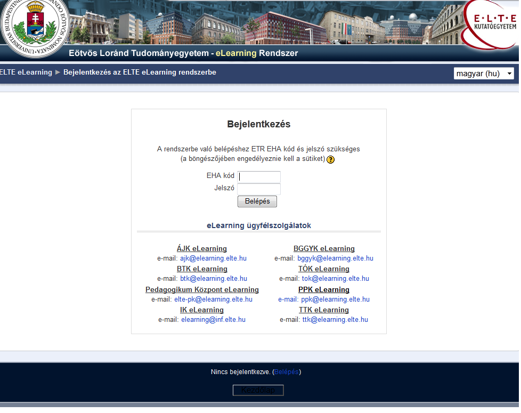Open the BTK eLearning link

tap(202, 269)
